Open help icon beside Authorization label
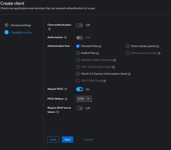 pos(65,37)
